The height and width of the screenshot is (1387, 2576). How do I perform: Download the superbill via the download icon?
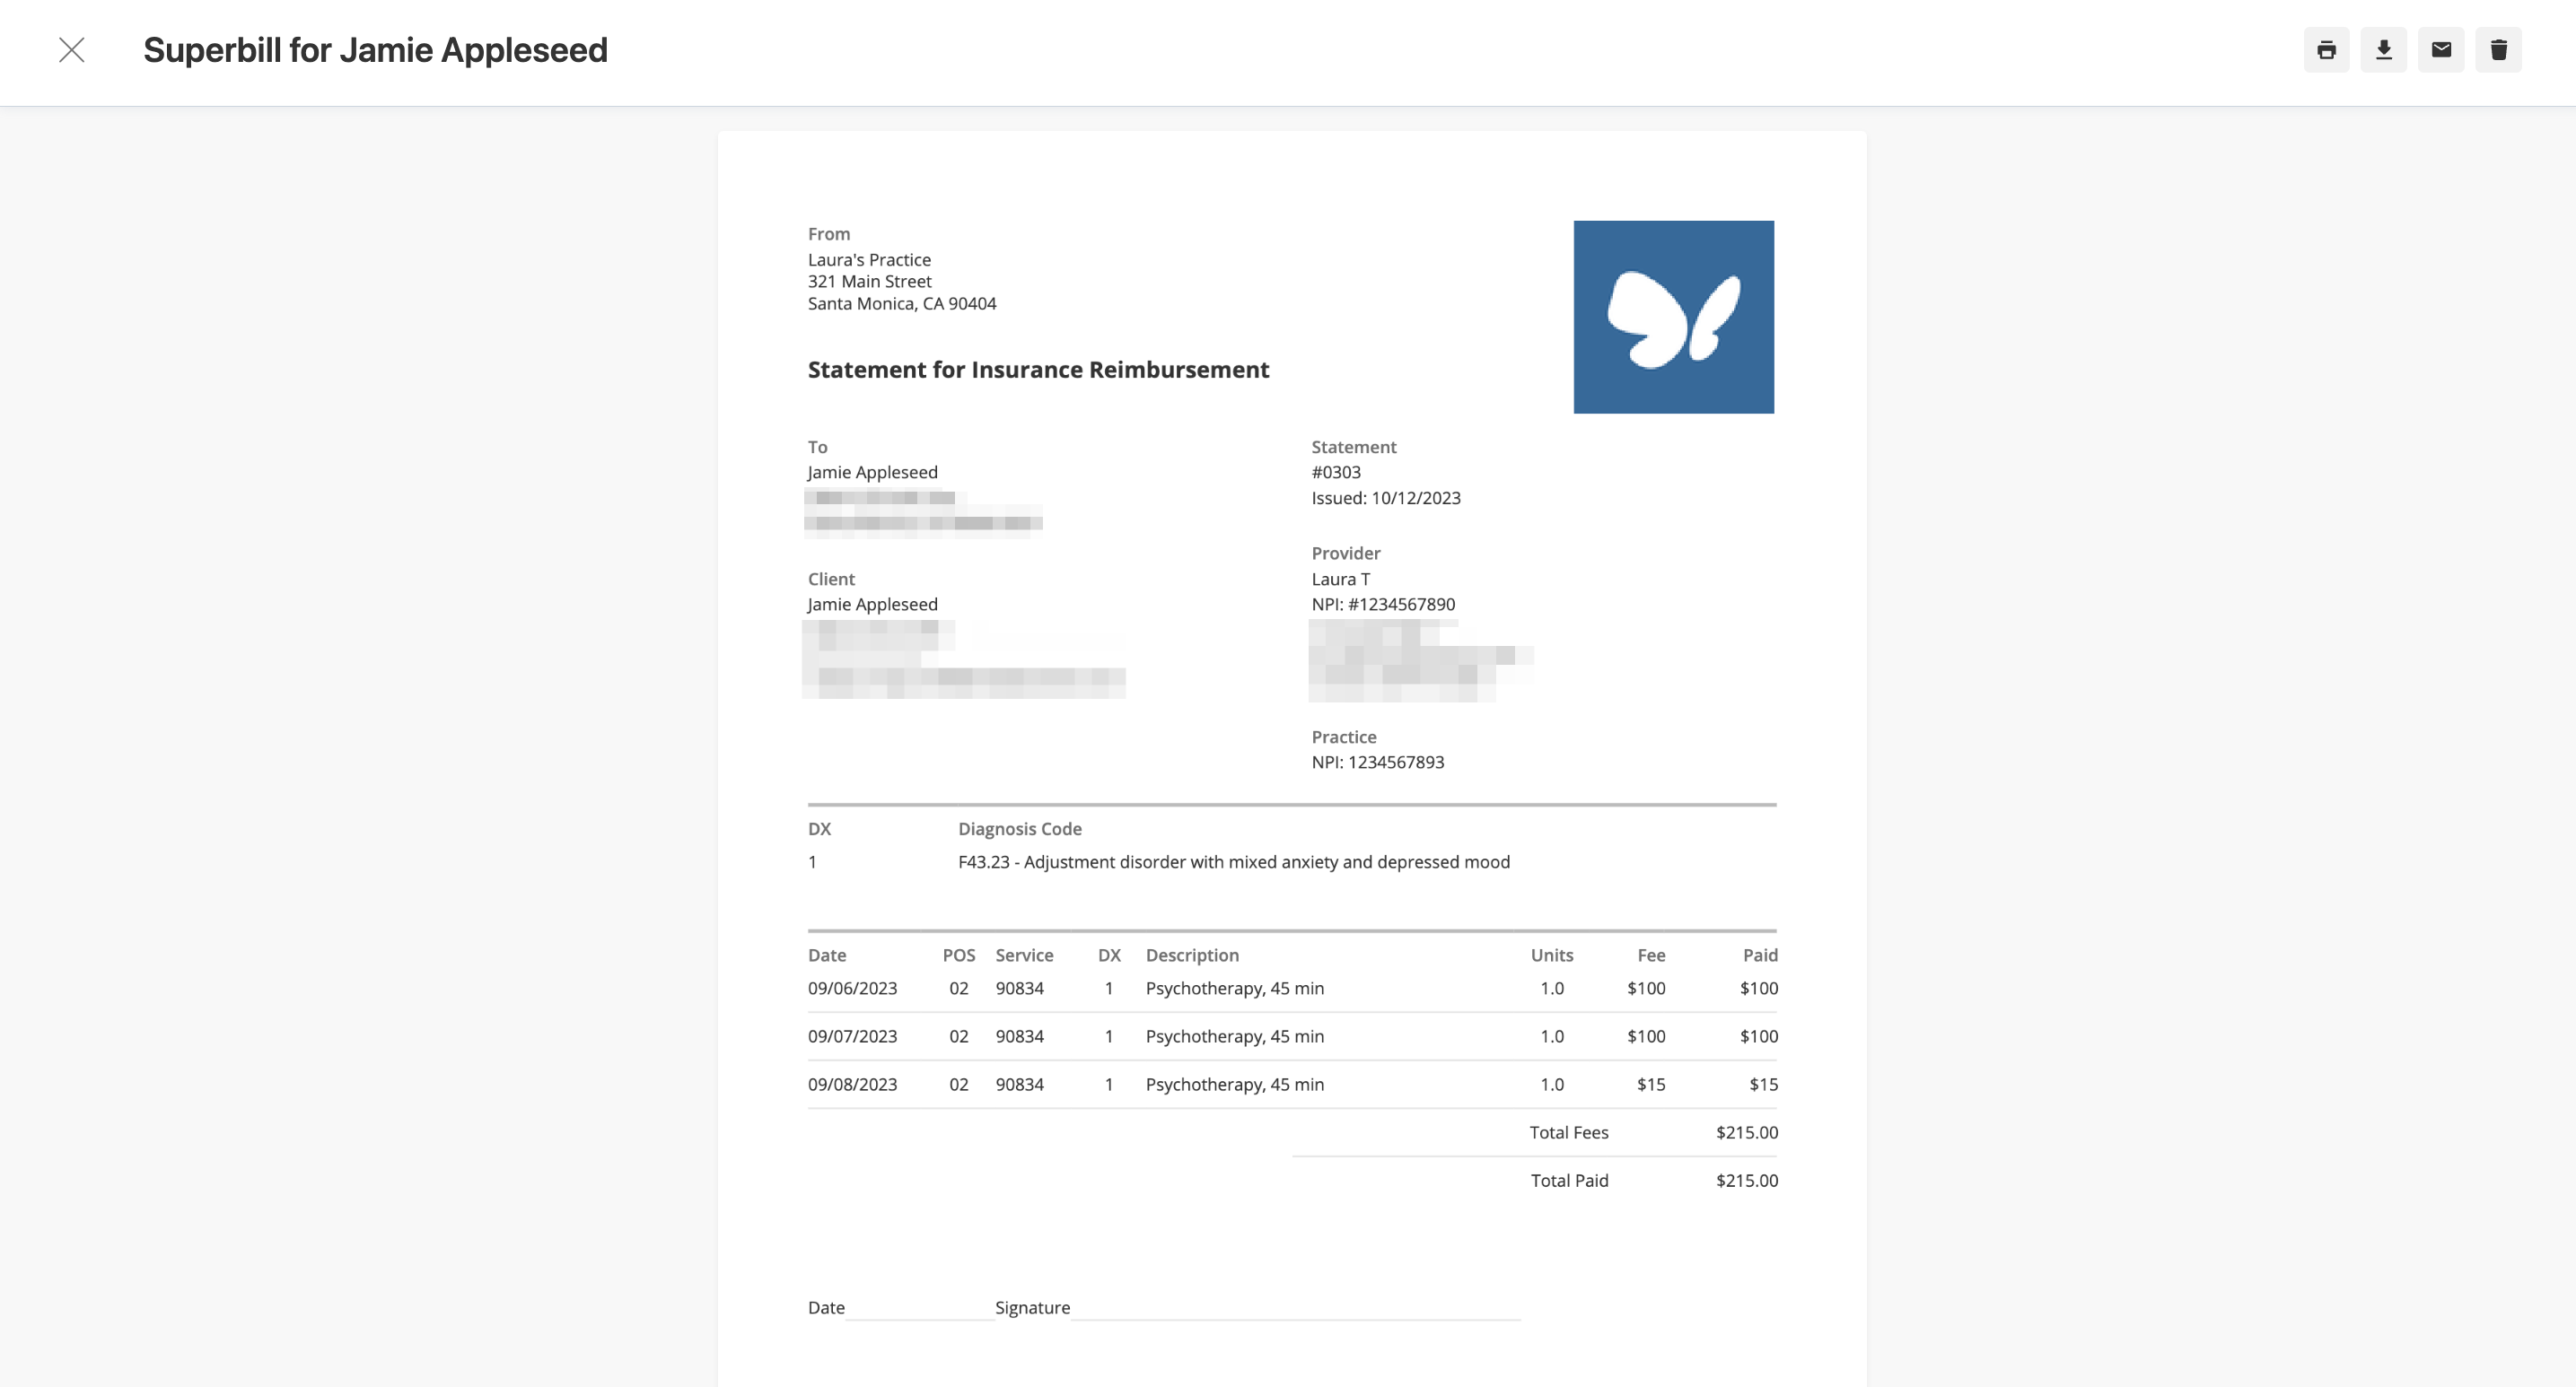pos(2383,49)
